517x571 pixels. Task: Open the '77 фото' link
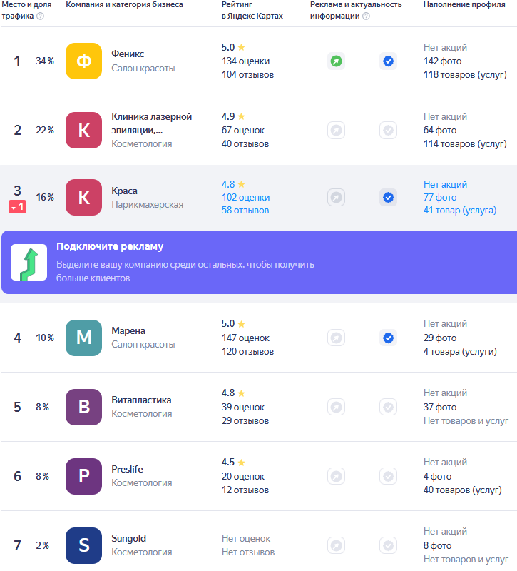click(440, 198)
